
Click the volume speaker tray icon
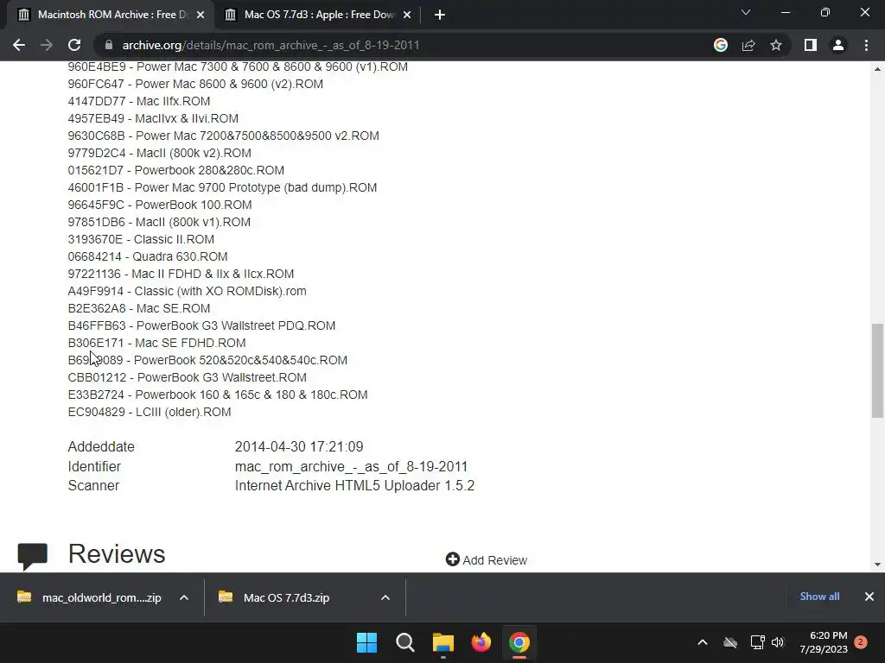[778, 642]
